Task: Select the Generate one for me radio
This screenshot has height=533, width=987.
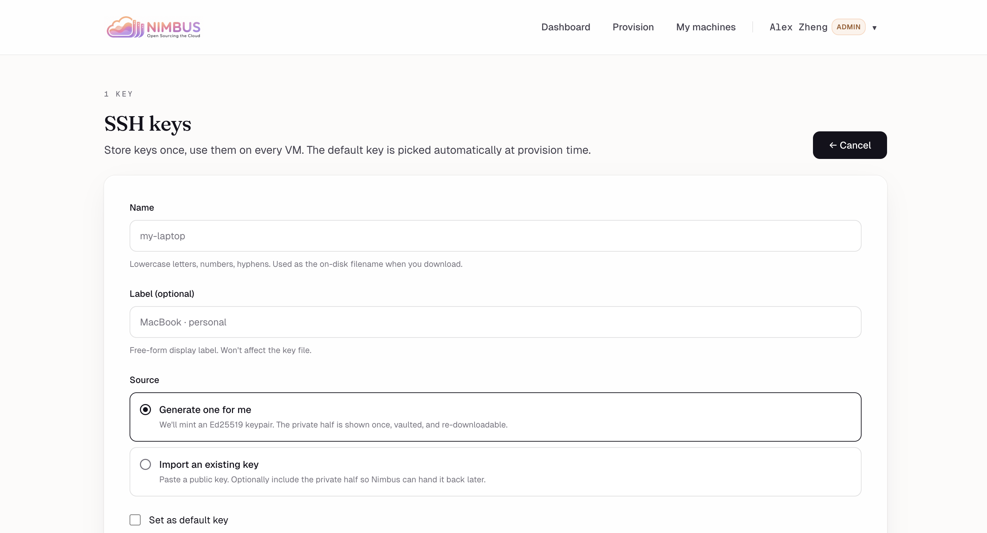Action: pos(145,410)
